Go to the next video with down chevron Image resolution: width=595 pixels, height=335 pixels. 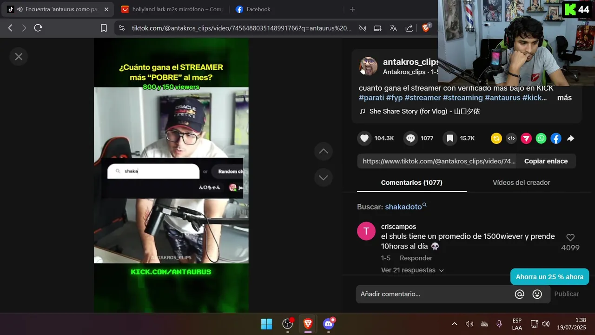click(324, 177)
